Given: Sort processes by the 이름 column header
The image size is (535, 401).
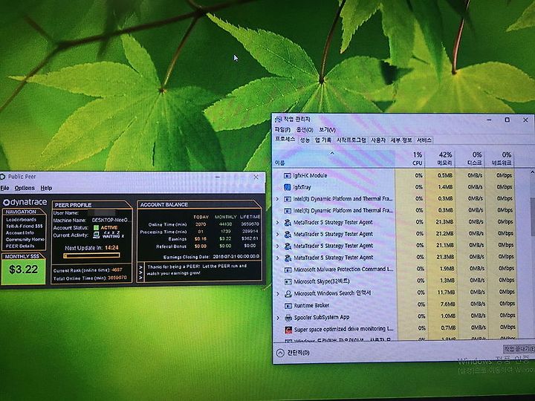Looking at the screenshot, I should click(x=334, y=159).
